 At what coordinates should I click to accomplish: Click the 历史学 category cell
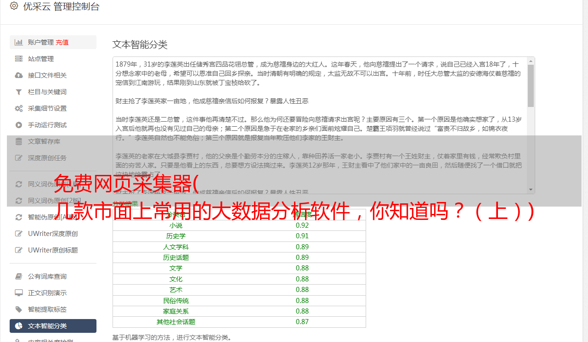(175, 236)
